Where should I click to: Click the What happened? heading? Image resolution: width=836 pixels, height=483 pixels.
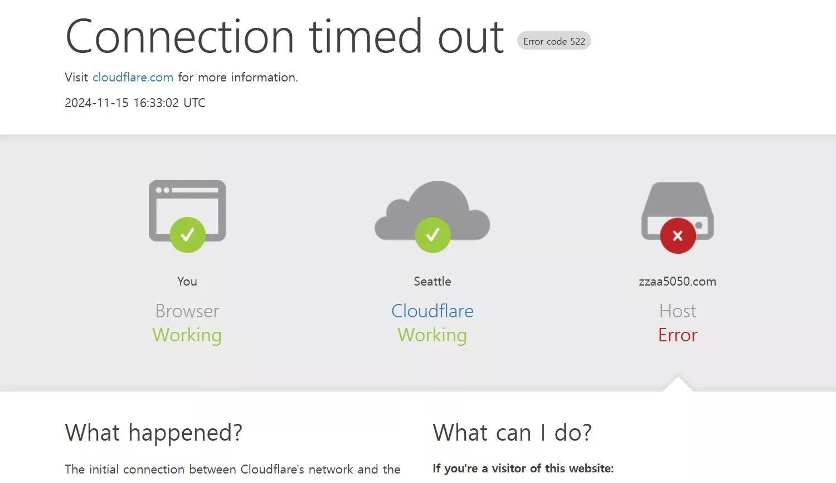[154, 433]
